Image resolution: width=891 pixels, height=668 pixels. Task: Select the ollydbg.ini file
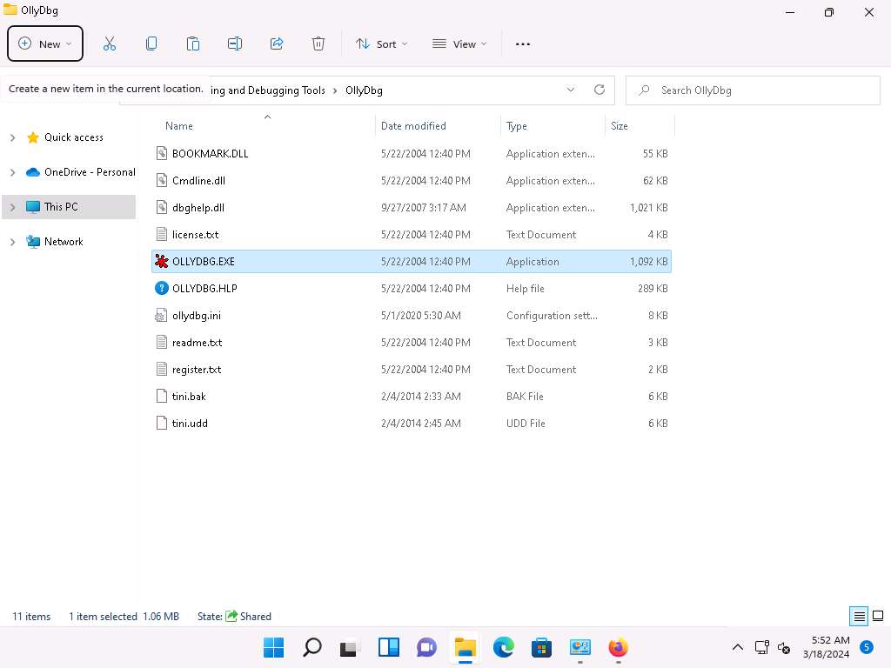(197, 316)
